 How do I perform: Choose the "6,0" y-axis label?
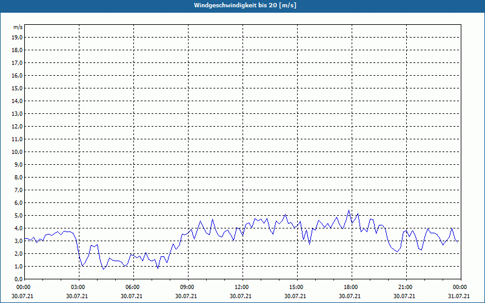pos(18,202)
